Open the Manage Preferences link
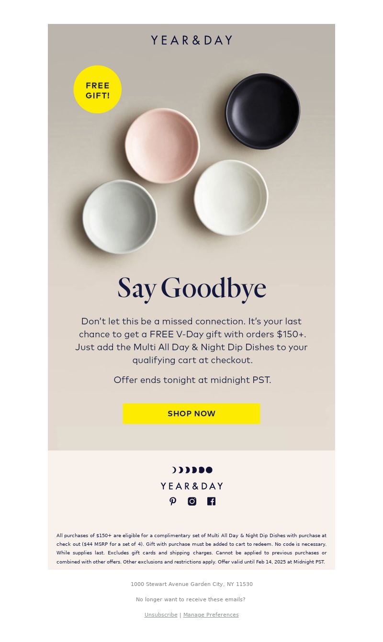This screenshot has height=642, width=383. (211, 615)
